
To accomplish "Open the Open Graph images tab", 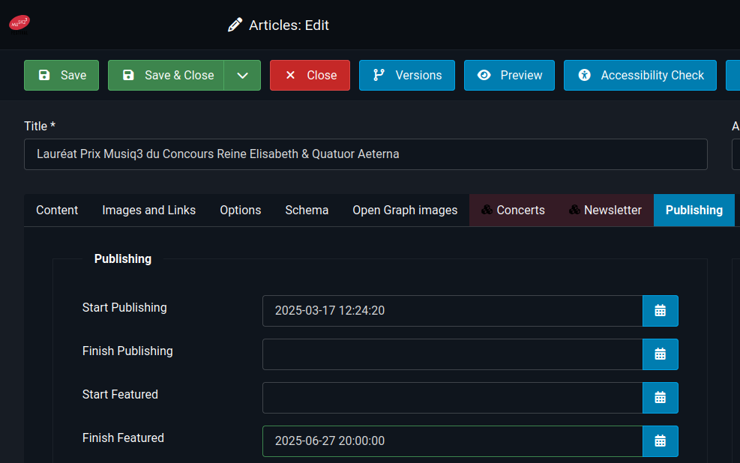I will [x=405, y=211].
